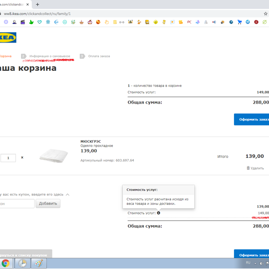Click the МЮСКГРЭС product name

tap(91, 141)
